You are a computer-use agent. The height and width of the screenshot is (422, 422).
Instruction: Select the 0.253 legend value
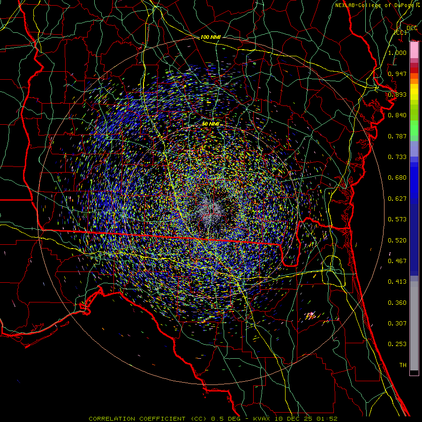pyautogui.click(x=397, y=344)
